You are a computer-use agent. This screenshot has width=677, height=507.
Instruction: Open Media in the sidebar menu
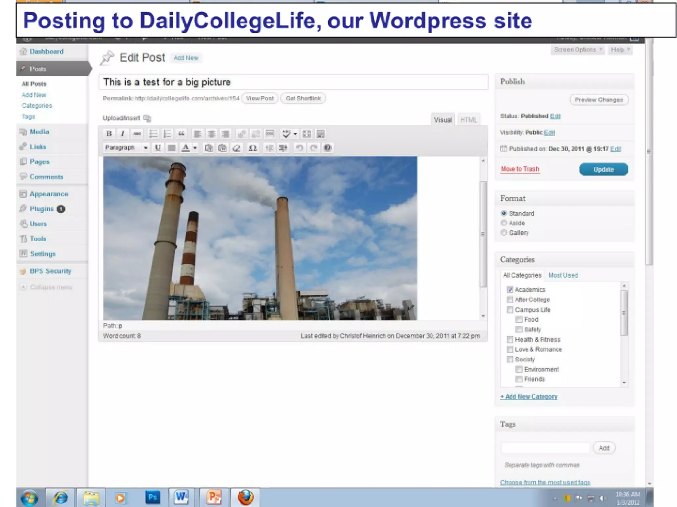pyautogui.click(x=39, y=132)
